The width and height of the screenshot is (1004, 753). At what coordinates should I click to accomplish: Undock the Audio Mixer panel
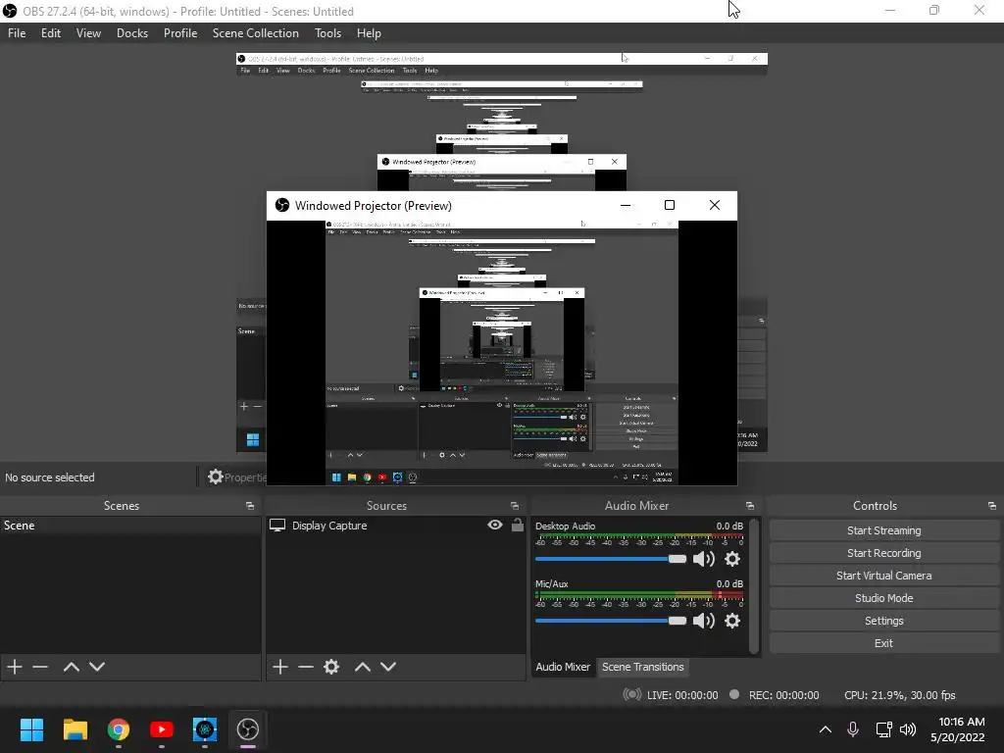point(750,506)
